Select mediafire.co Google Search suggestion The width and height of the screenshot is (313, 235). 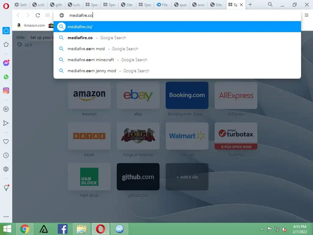click(x=177, y=38)
